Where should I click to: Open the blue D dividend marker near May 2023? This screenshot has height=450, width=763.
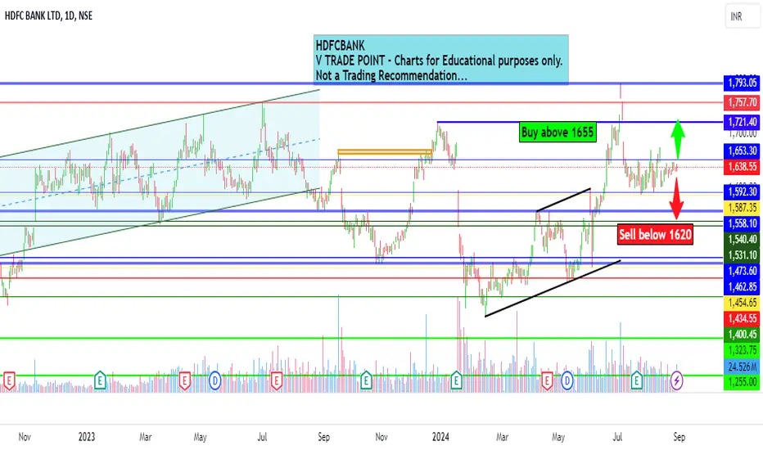(215, 381)
